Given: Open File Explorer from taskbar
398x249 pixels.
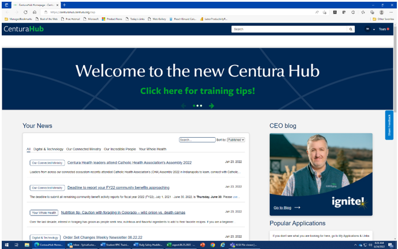Looking at the screenshot, I should (x=27, y=245).
